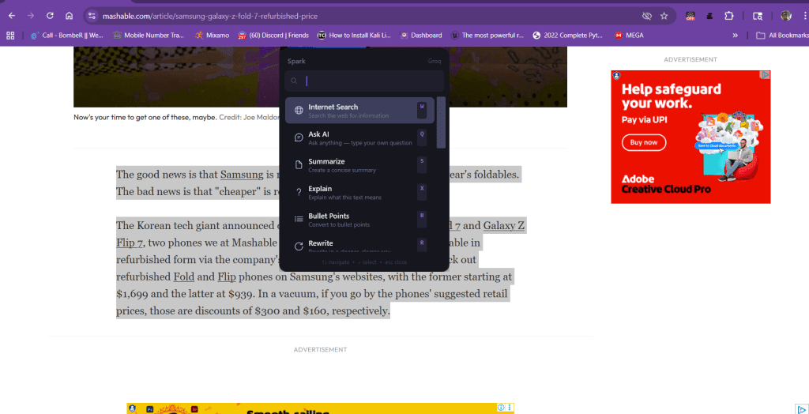Click the Adobe Creative Cloud Pro ad image
Image resolution: width=809 pixels, height=414 pixels.
[x=690, y=137]
